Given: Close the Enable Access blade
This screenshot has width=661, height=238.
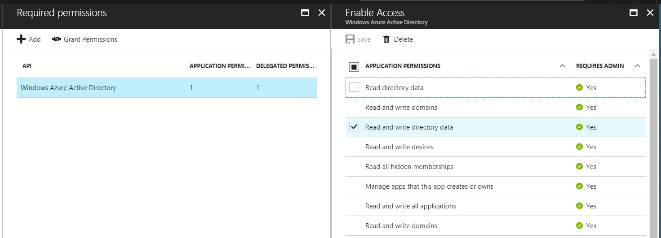Looking at the screenshot, I should point(650,13).
